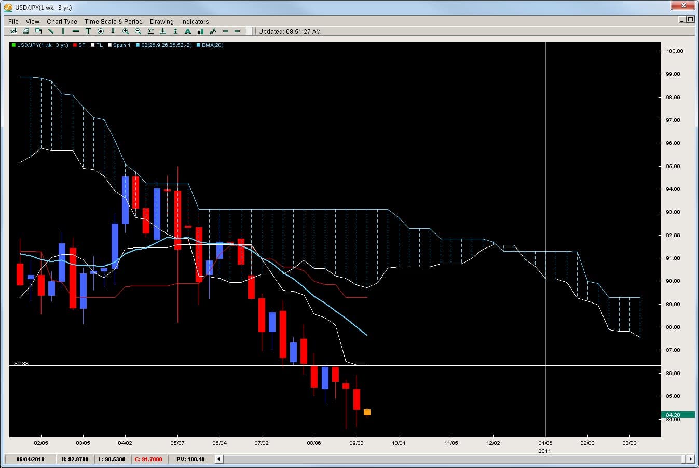
Task: Click the USD/JPY title bar icon
Action: point(8,7)
